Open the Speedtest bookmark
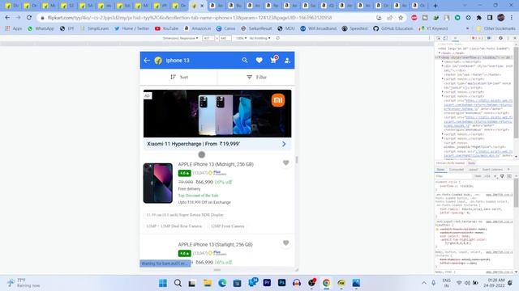Image resolution: width=519 pixels, height=291 pixels. [x=354, y=29]
